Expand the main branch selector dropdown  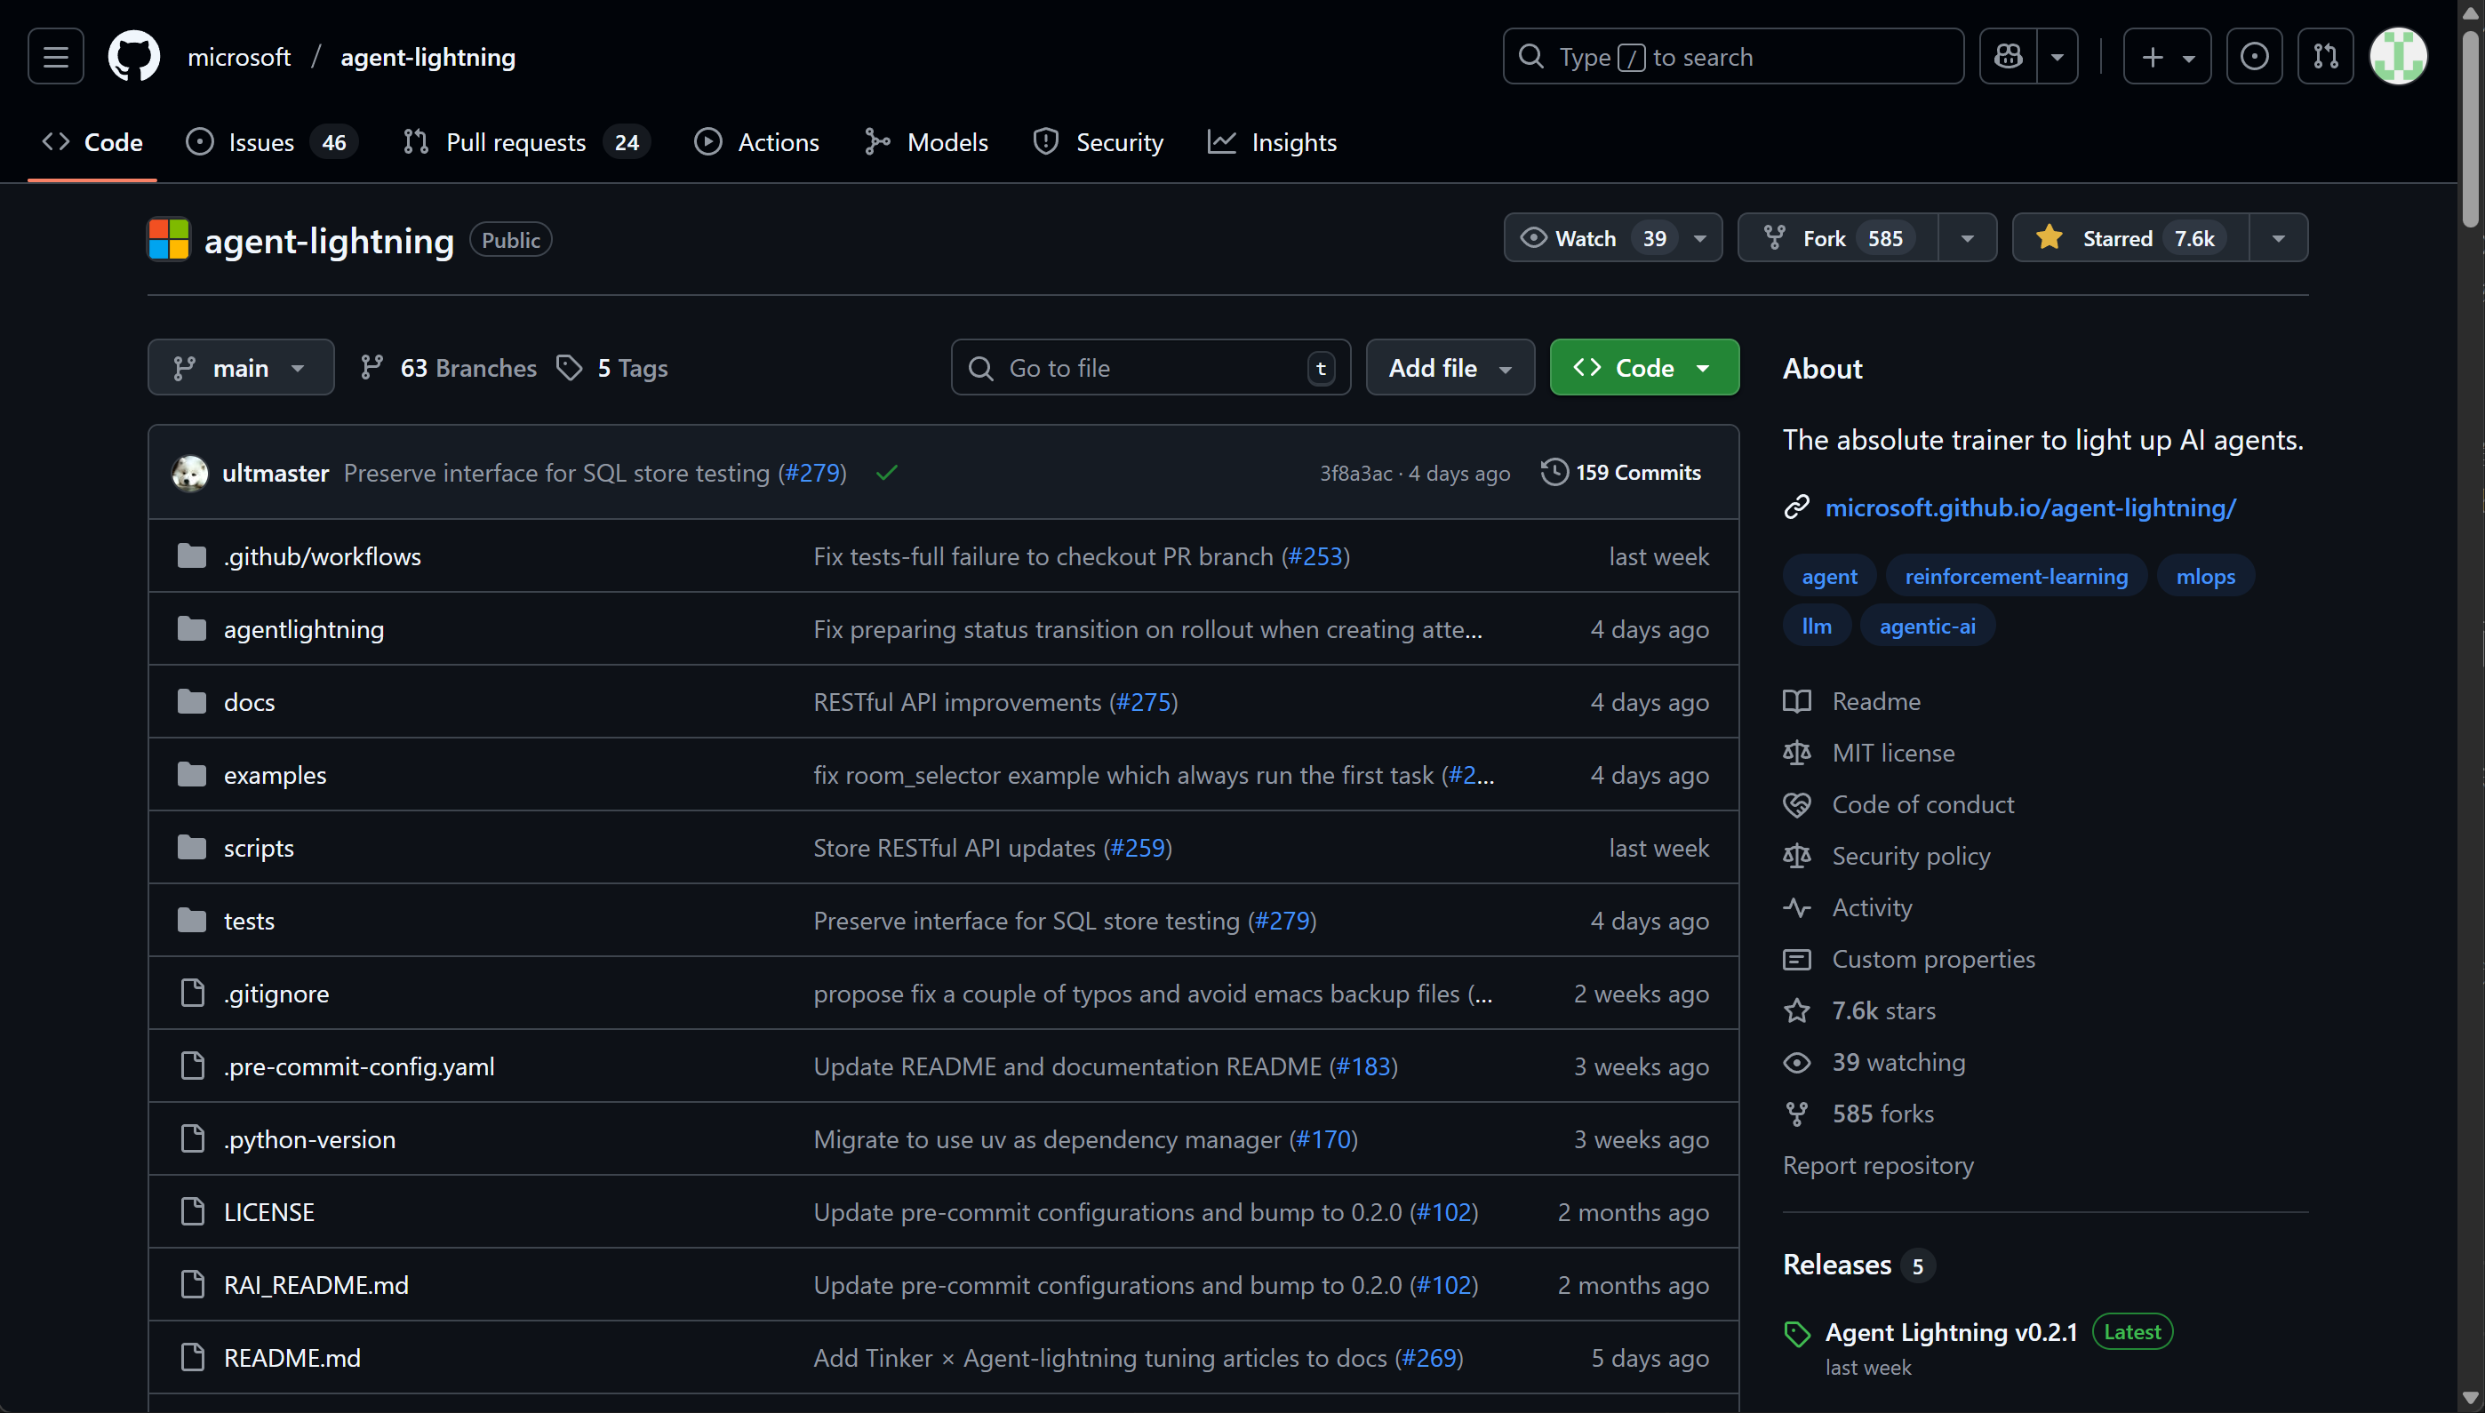pyautogui.click(x=241, y=369)
